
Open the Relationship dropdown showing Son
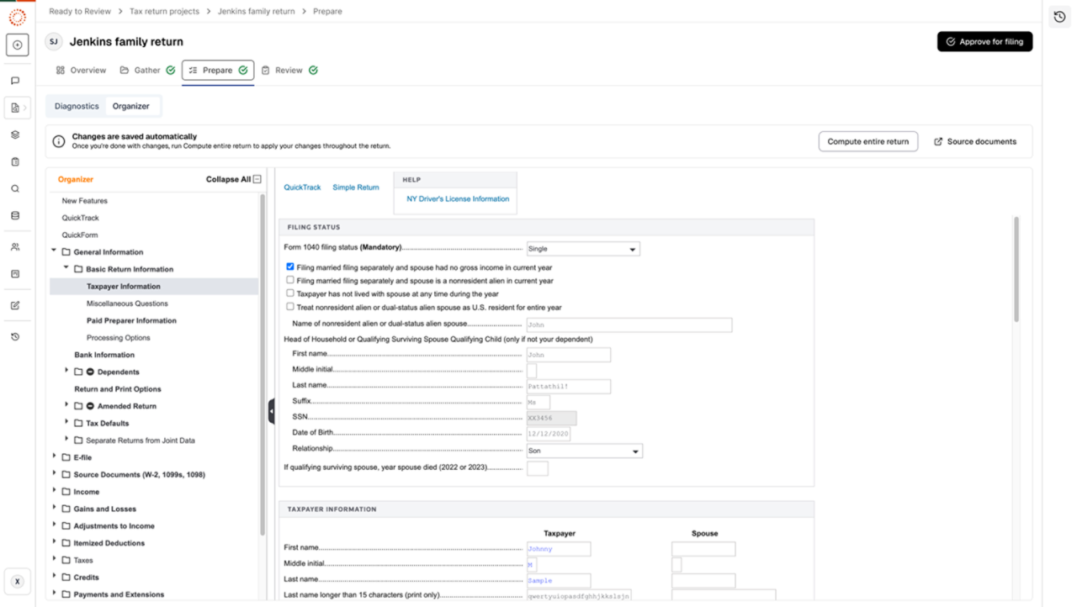pyautogui.click(x=584, y=451)
